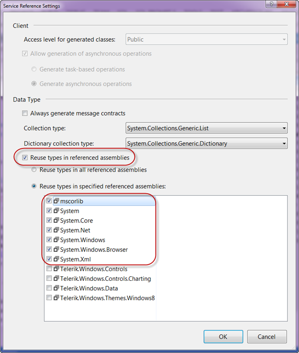Click the assembly icon beside Telerik.Windows.Themes.Windows8
299x353 pixels.
coord(57,298)
